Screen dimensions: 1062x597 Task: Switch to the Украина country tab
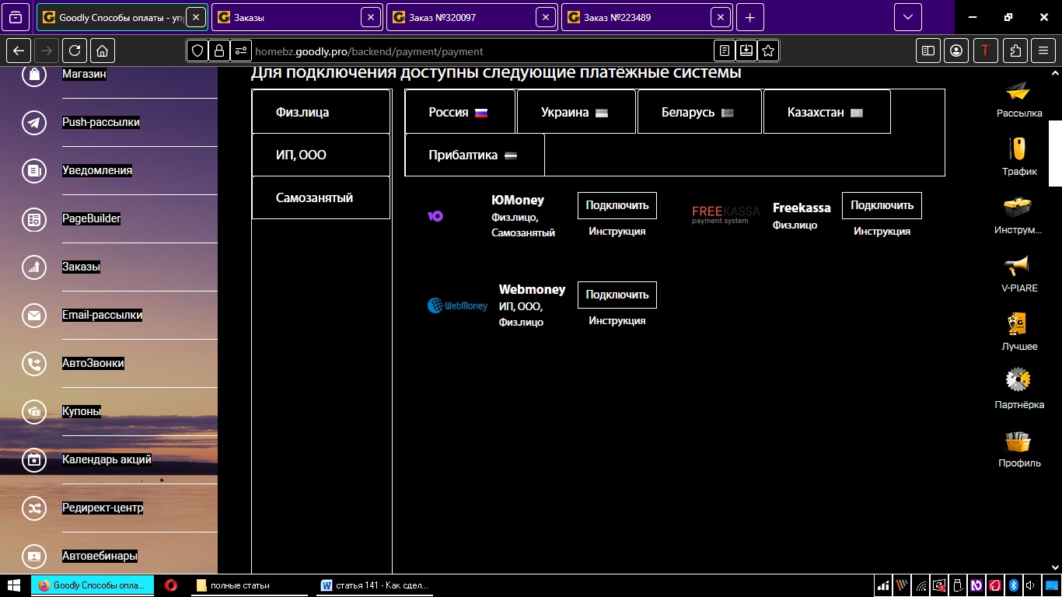point(576,112)
